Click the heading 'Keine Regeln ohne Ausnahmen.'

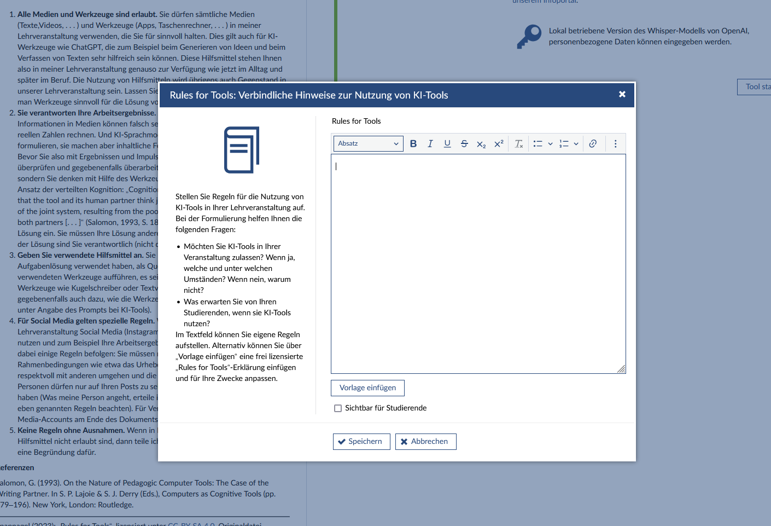coord(71,430)
